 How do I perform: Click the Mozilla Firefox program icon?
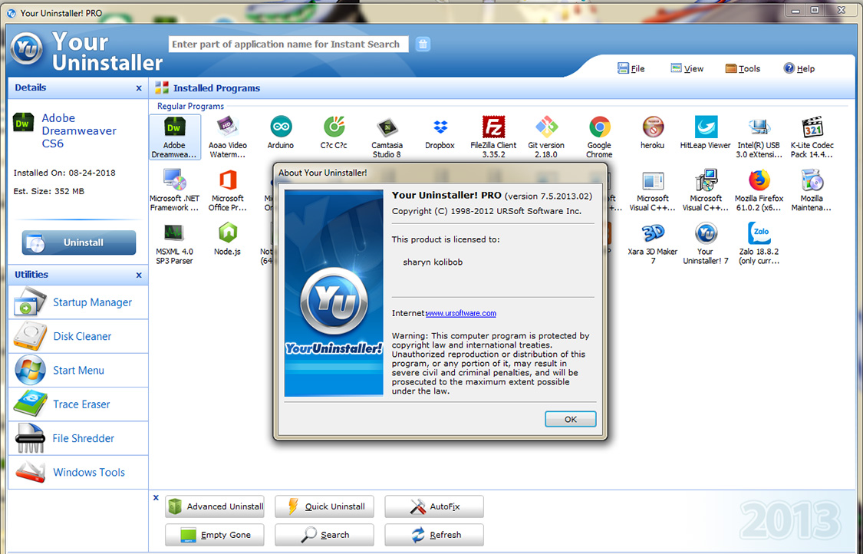tap(759, 181)
